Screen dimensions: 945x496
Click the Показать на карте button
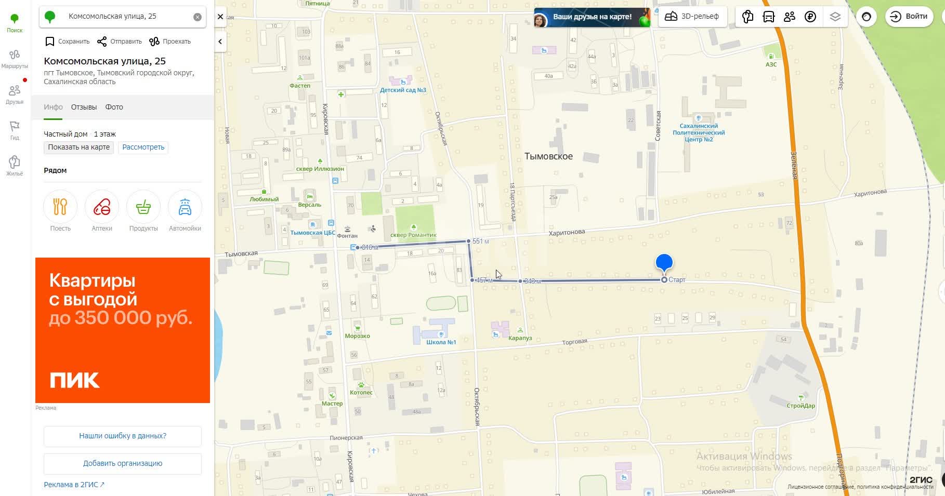pyautogui.click(x=78, y=147)
